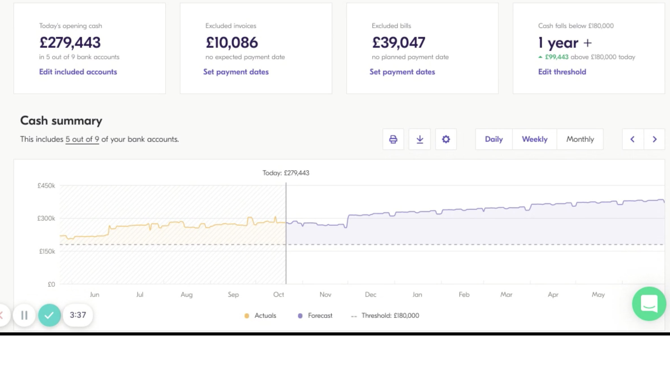The image size is (670, 377).
Task: Click the Jun label on the axis
Action: tap(95, 295)
